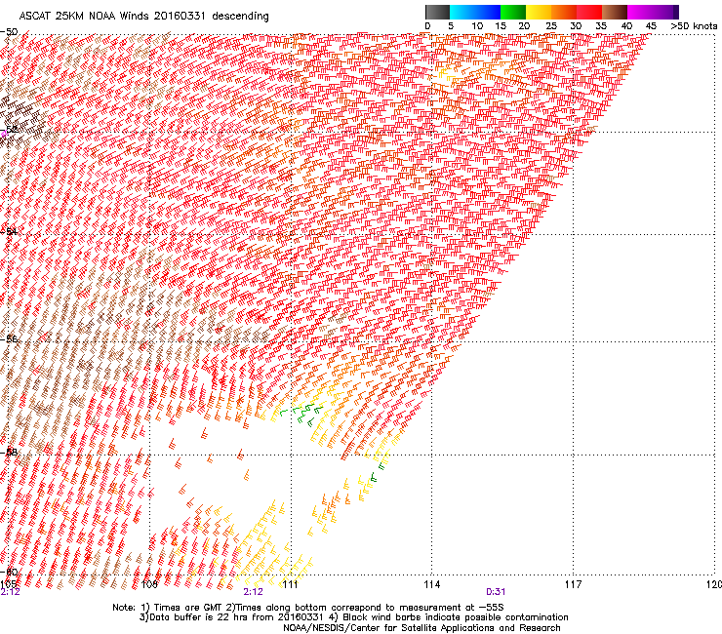Click the legend tick label '40'
The height and width of the screenshot is (634, 722).
click(x=626, y=26)
